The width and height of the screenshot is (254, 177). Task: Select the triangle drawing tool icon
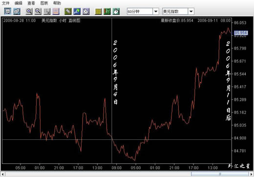point(86,11)
